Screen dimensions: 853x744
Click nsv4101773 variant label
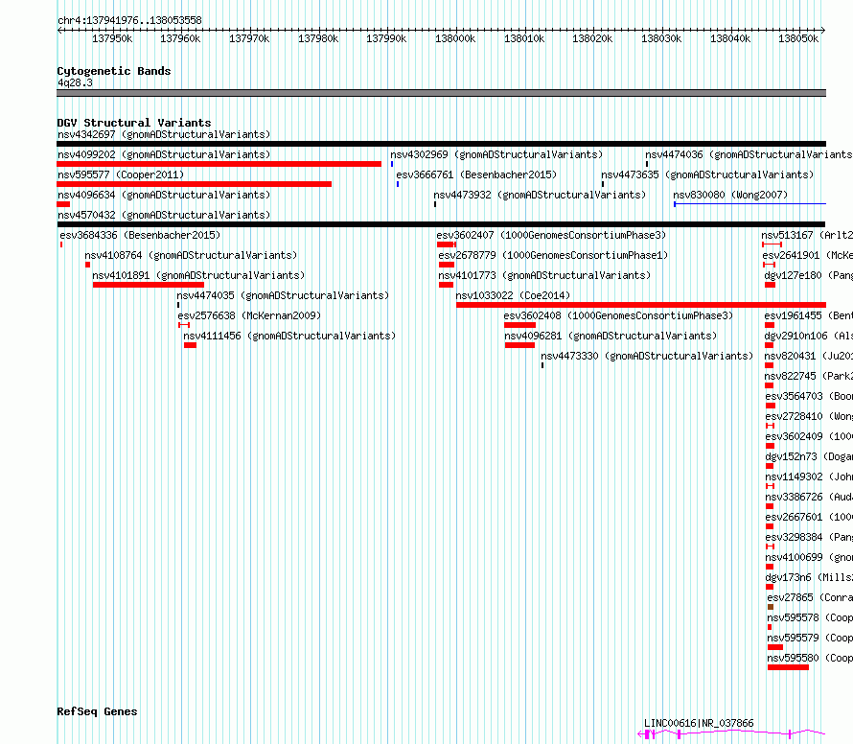pyautogui.click(x=544, y=275)
